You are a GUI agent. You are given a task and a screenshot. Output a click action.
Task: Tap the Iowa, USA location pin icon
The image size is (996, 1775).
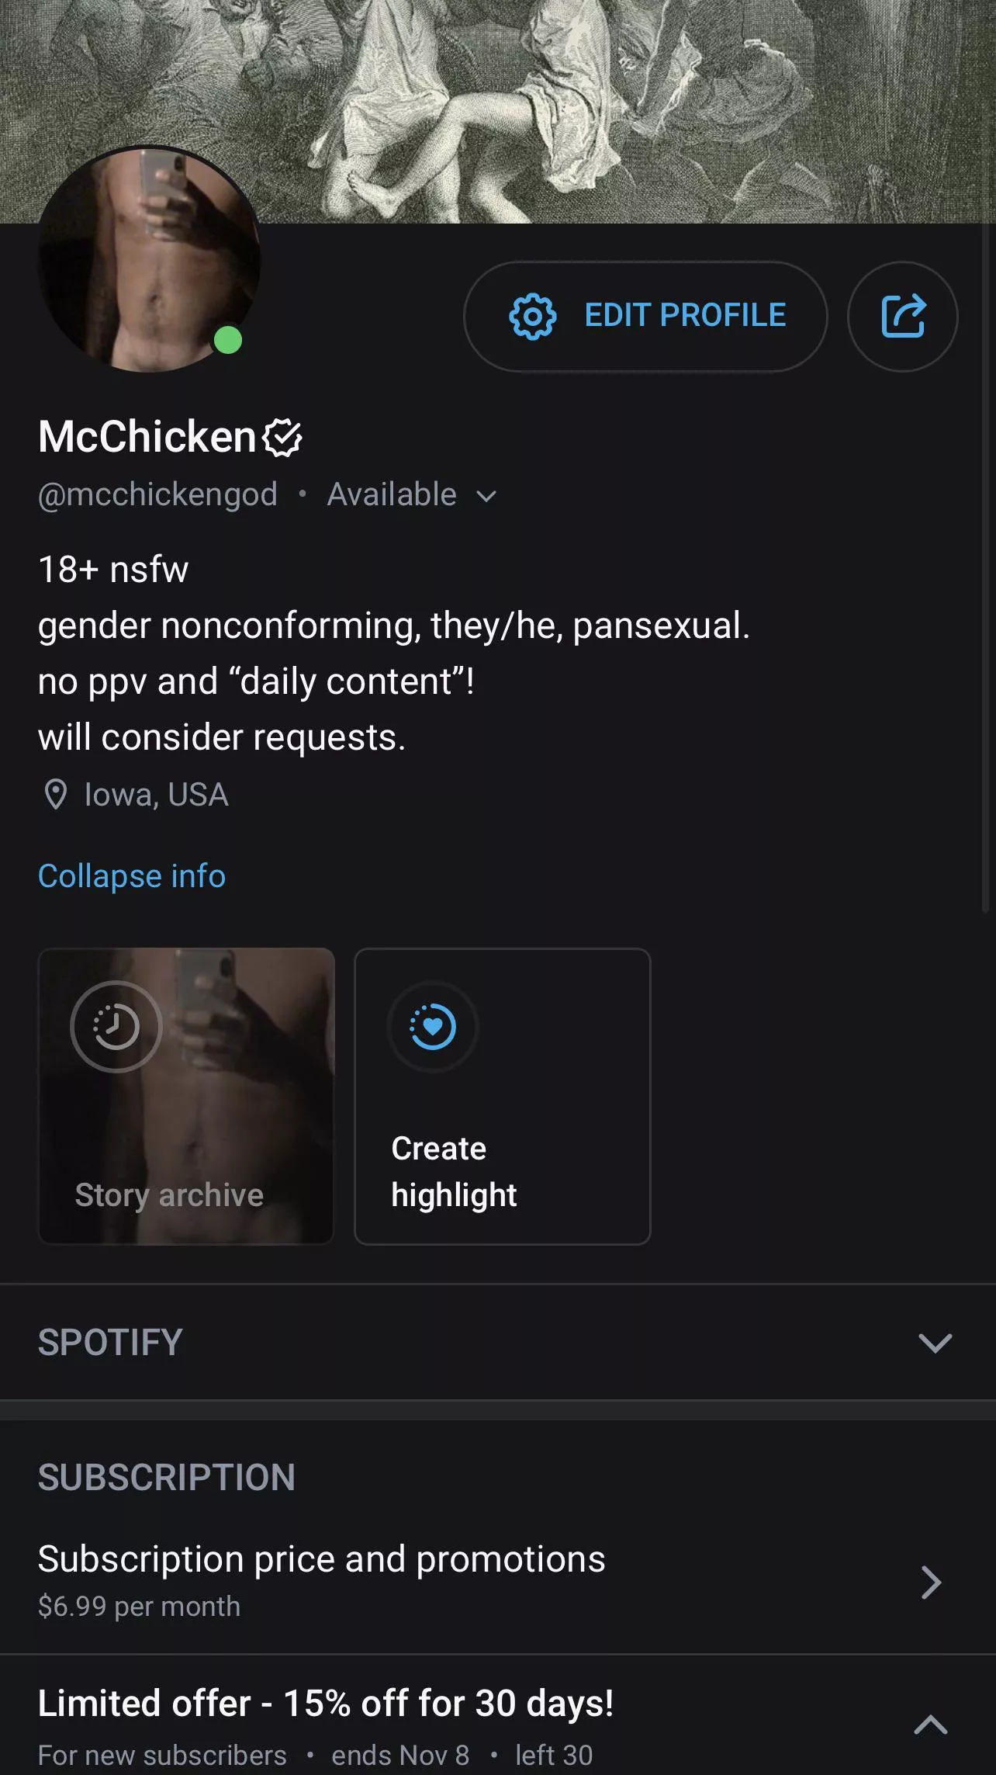pos(55,795)
